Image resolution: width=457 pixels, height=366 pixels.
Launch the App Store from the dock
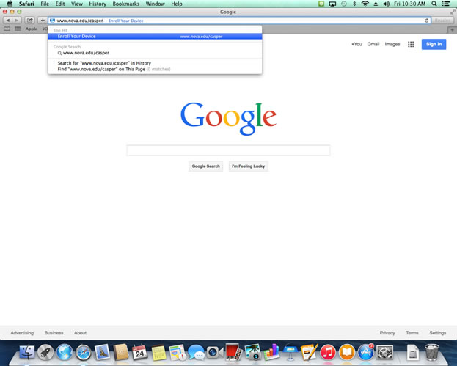[x=366, y=353]
